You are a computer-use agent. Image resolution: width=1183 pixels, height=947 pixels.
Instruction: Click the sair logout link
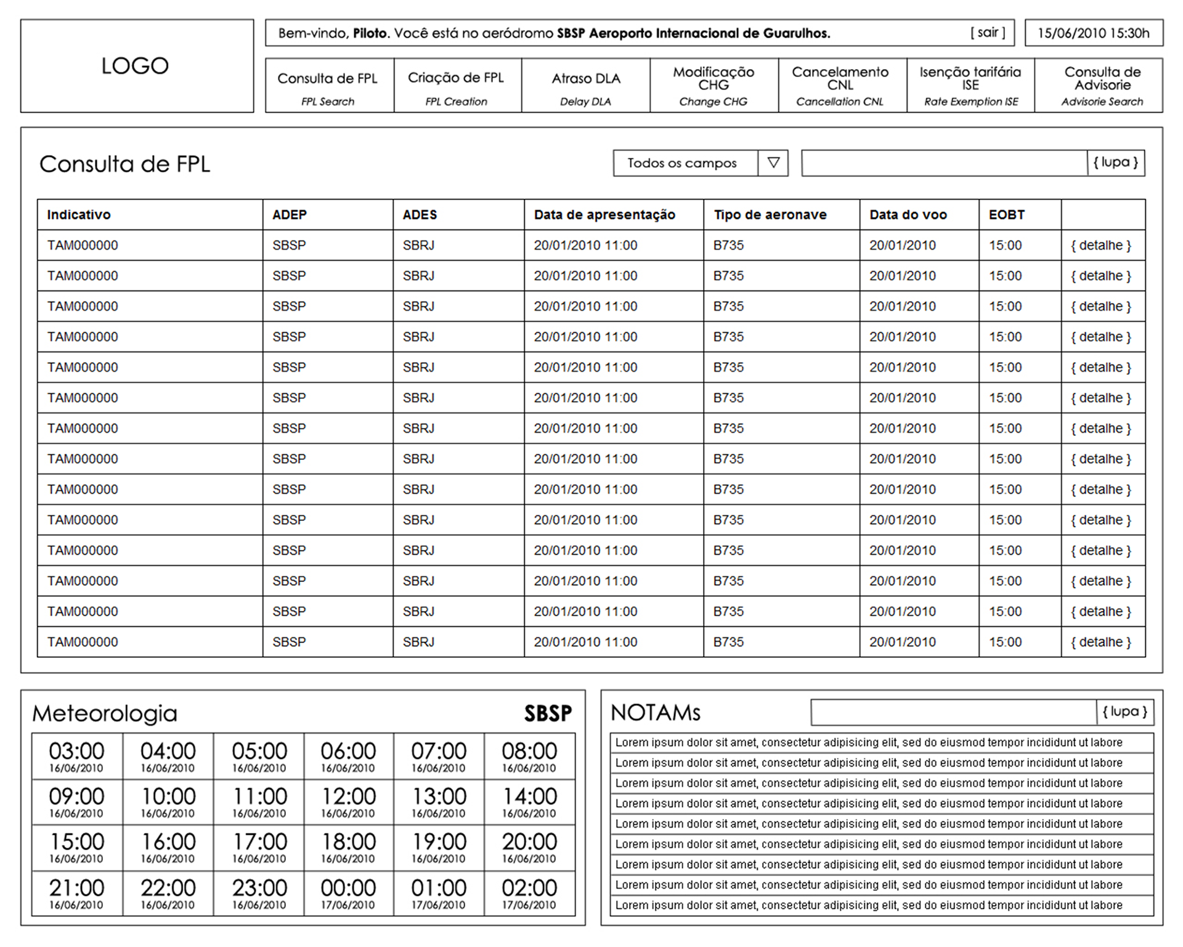click(x=988, y=33)
